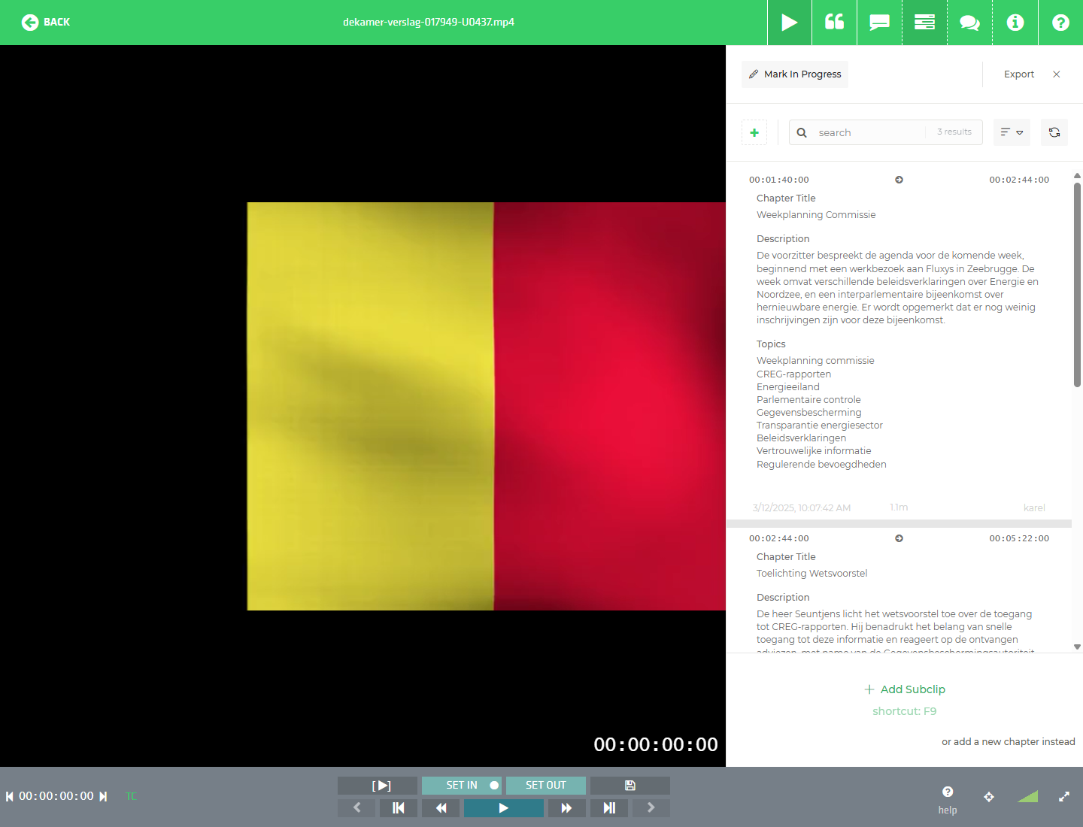Go to end via timecode right marker
Viewport: 1083px width, 827px height.
pos(103,796)
